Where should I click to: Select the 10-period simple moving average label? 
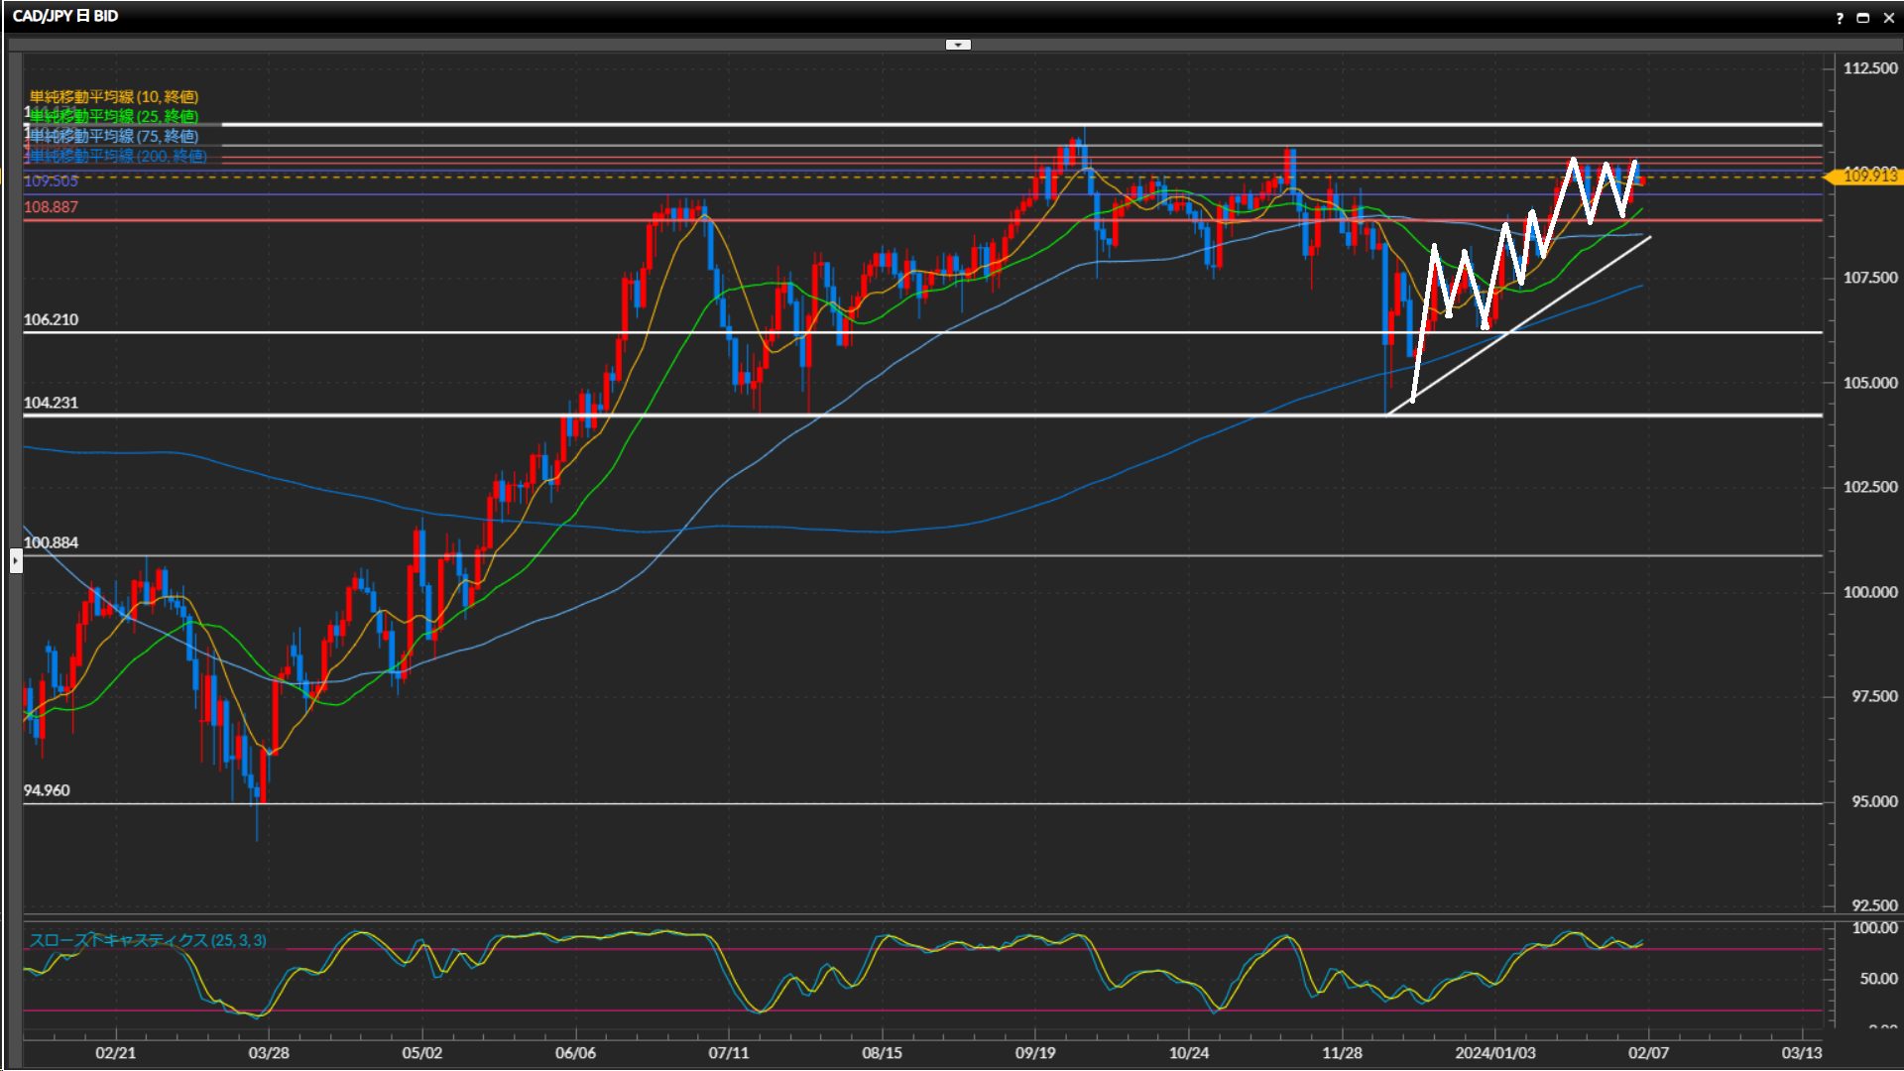[x=114, y=96]
